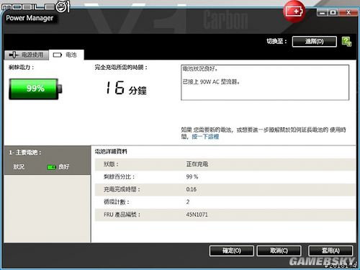Image resolution: width=360 pixels, height=270 pixels.
Task: Minimize the Power Manager window
Action: point(323,13)
